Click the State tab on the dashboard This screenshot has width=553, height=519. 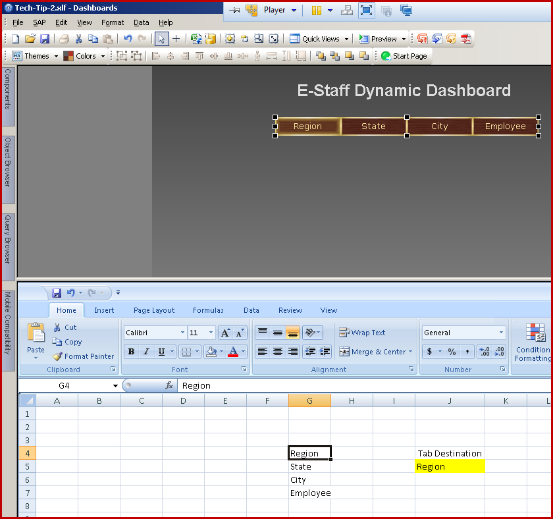click(373, 126)
